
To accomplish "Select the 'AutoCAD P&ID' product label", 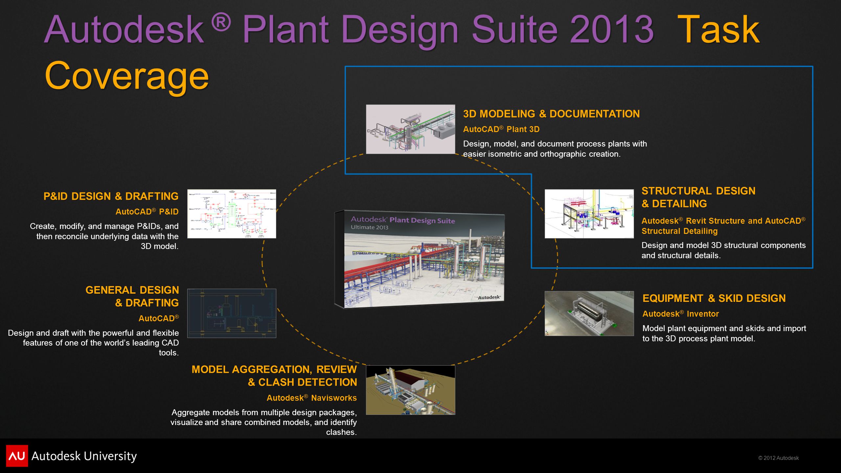I will tap(147, 212).
